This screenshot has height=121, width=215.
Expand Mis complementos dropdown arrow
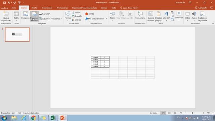pos(106,19)
